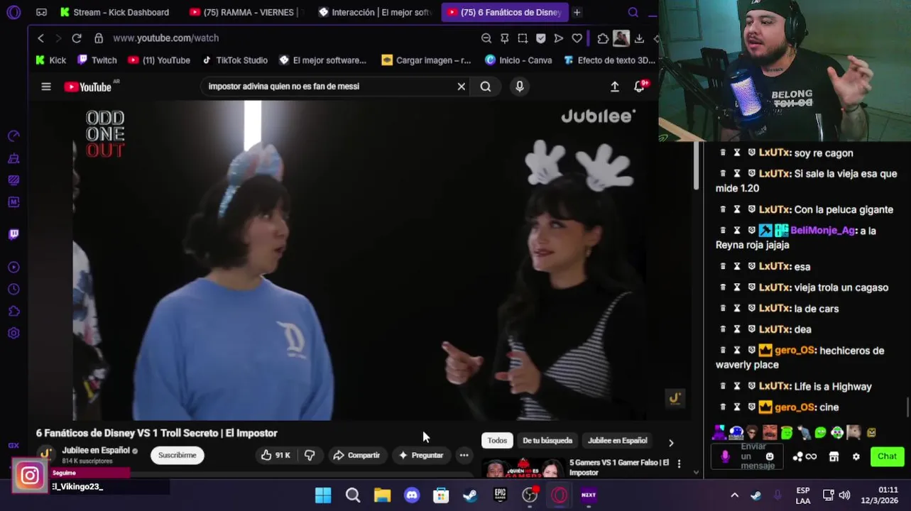Open Twitch bookmark
The image size is (911, 511).
97,60
